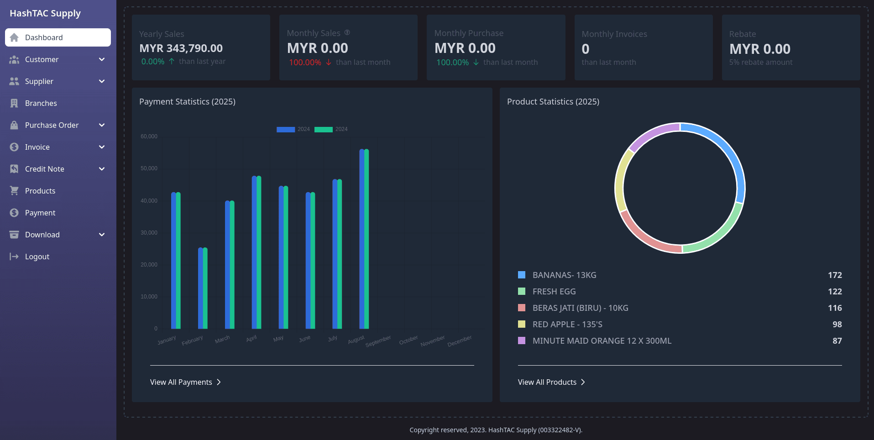Open the Invoice menu label
The height and width of the screenshot is (440, 874).
37,147
